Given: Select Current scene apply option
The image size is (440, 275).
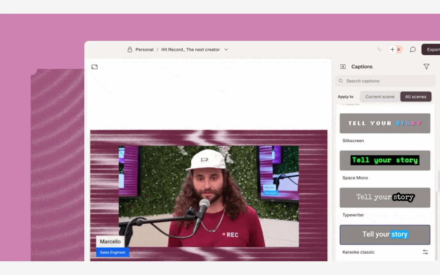Looking at the screenshot, I should [x=380, y=97].
